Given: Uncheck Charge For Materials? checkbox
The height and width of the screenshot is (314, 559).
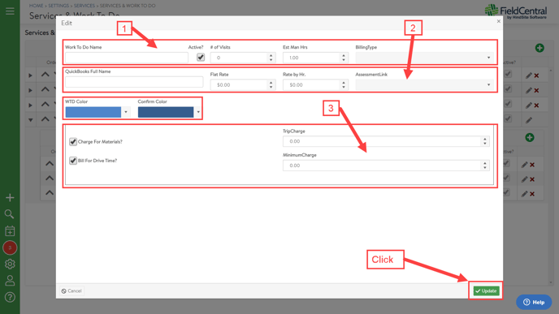Looking at the screenshot, I should coord(73,142).
